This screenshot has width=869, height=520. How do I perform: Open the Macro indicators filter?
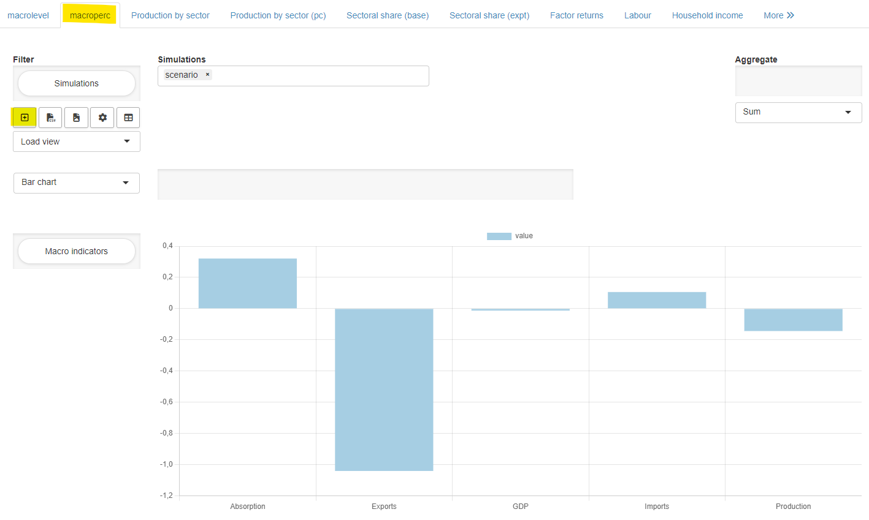click(76, 251)
